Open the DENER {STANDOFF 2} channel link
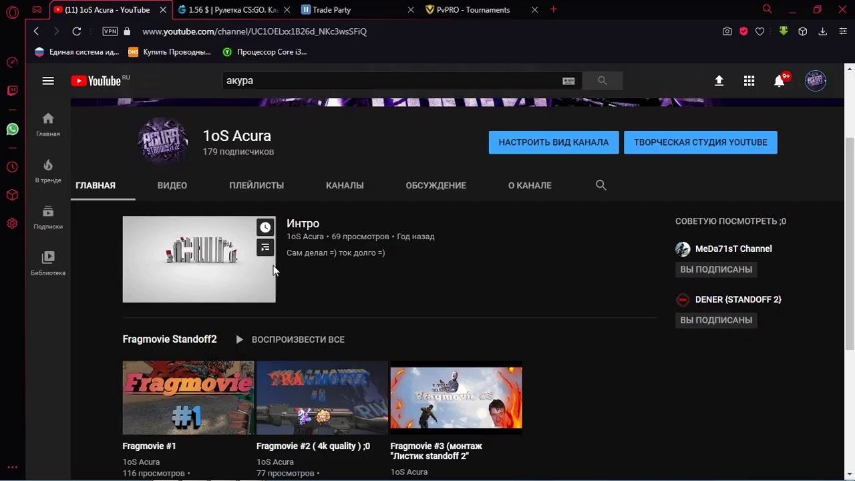 [738, 299]
